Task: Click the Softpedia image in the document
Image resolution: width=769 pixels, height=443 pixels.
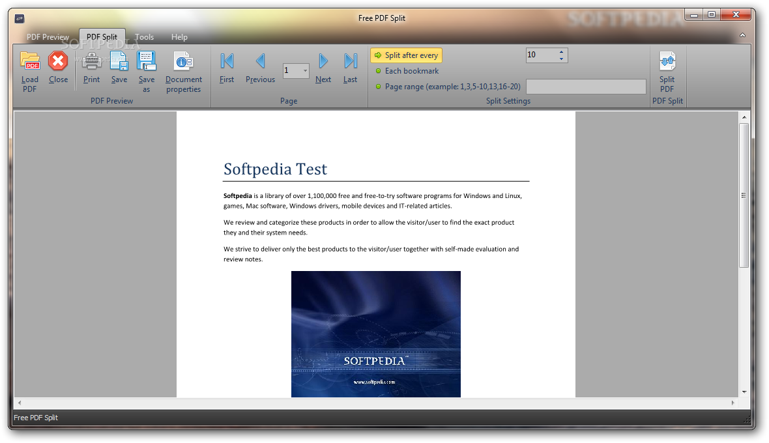Action: pyautogui.click(x=375, y=334)
